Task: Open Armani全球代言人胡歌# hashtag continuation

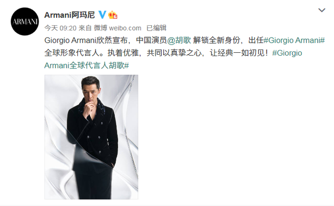Action: 87,65
